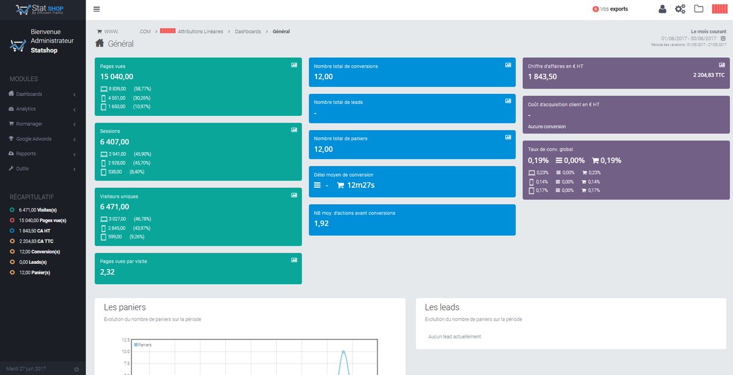
Task: Click the image icon on Pages vues par visite card
Action: pos(294,260)
